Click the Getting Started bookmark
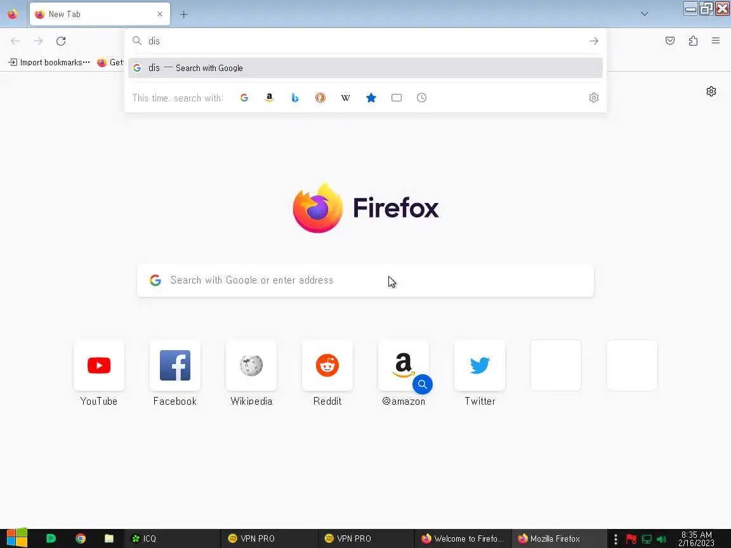 110,62
